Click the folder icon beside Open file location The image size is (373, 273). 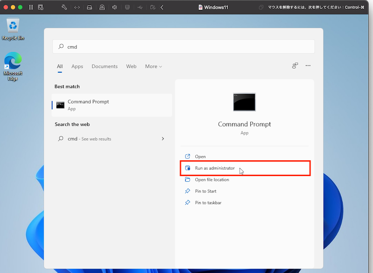point(187,179)
